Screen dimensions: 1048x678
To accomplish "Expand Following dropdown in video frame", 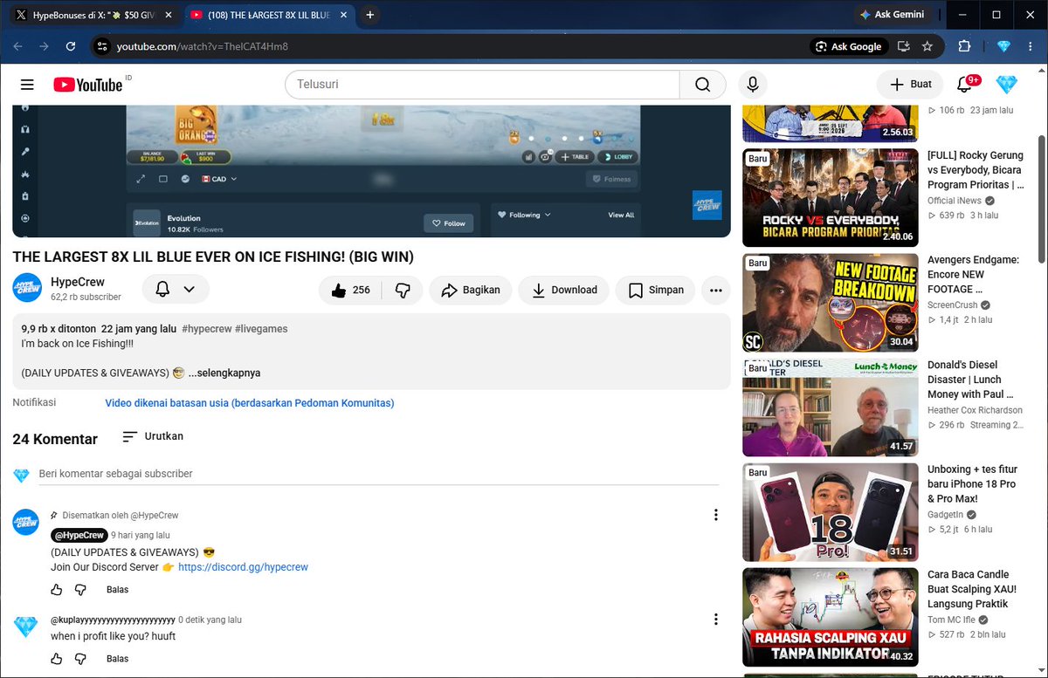I will coord(524,215).
